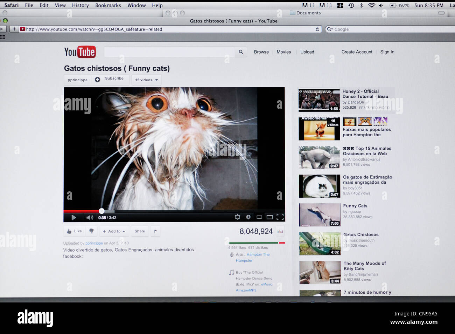Image resolution: width=455 pixels, height=334 pixels.
Task: Open the Window menu
Action: (136, 5)
